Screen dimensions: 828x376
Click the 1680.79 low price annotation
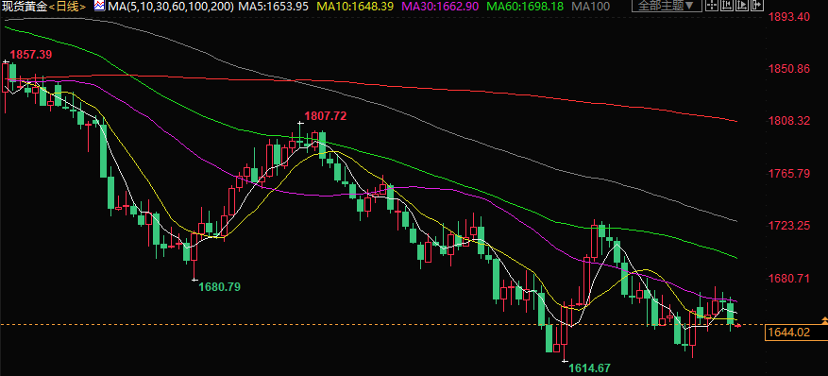point(219,287)
